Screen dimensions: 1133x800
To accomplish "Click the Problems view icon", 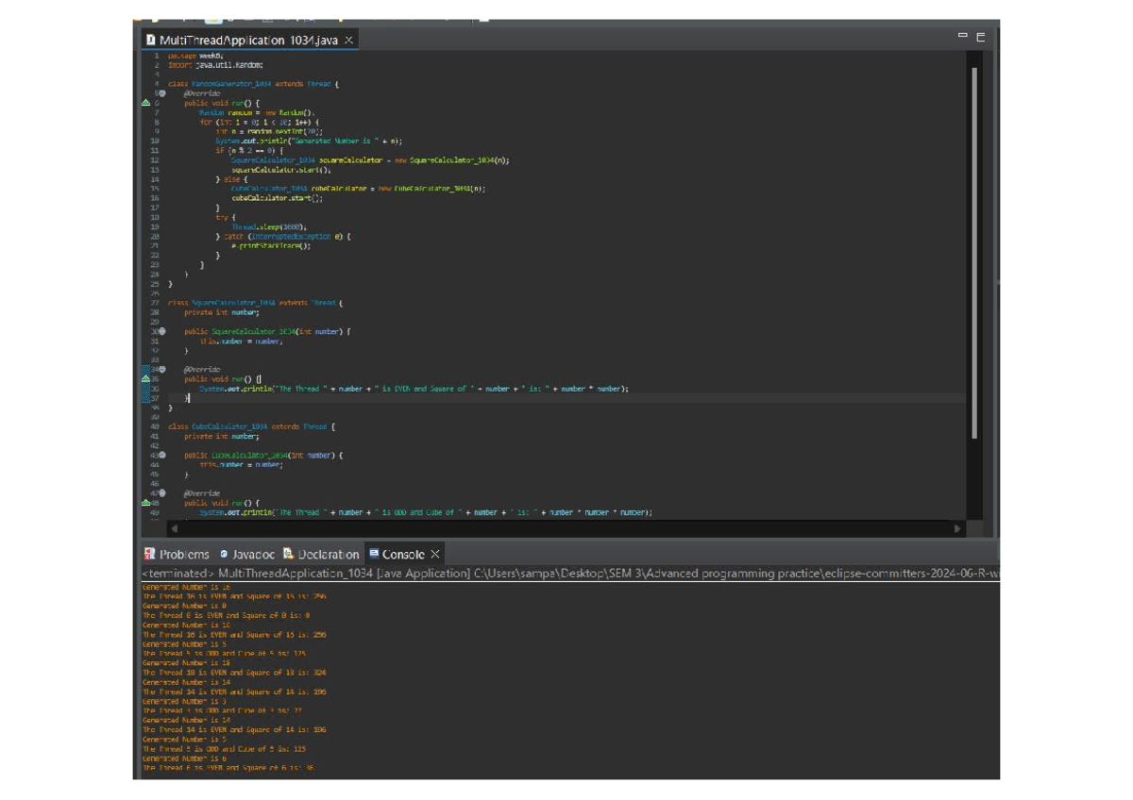I will [x=149, y=554].
